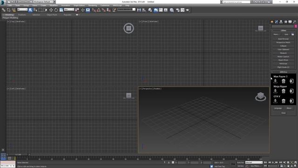The width and height of the screenshot is (298, 168).
Task: Toggle Angle Snap
Action: click(x=99, y=10)
